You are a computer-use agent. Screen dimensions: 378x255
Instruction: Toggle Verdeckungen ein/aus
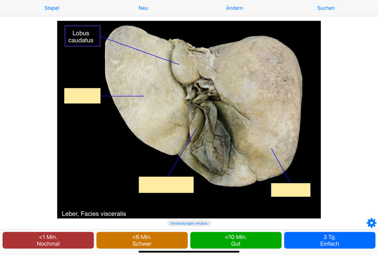(x=189, y=223)
